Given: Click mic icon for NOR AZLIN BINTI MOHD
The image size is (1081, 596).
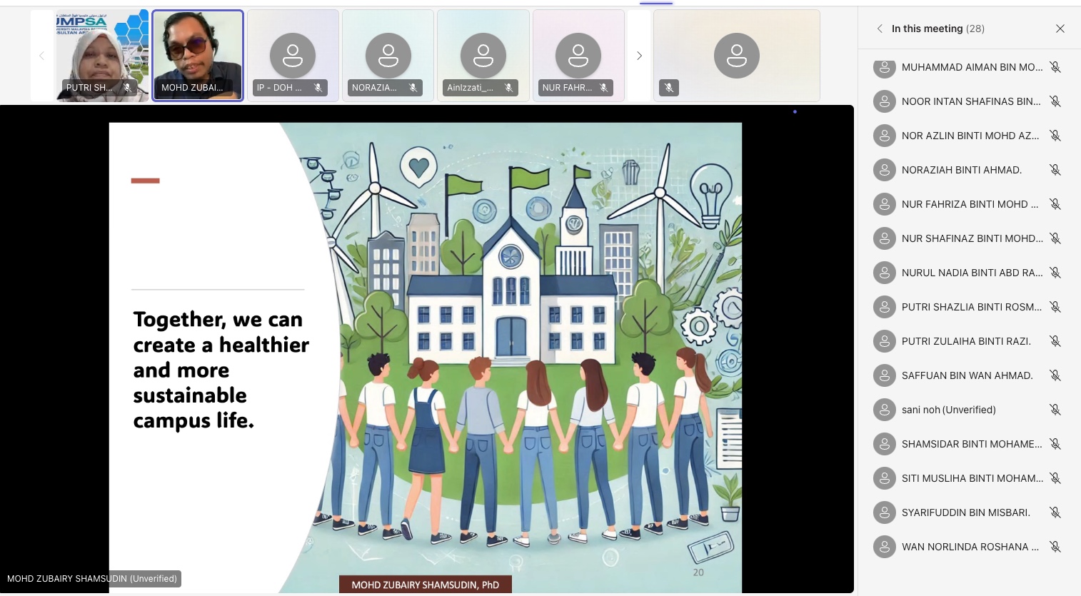Looking at the screenshot, I should click(1055, 136).
